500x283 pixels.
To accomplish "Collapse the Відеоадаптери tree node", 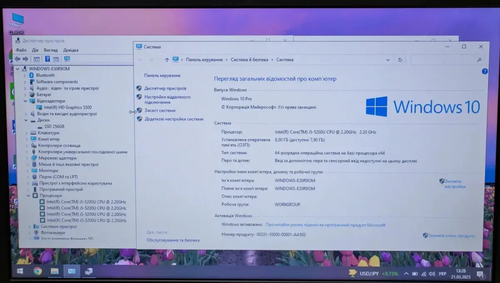I will 25,101.
